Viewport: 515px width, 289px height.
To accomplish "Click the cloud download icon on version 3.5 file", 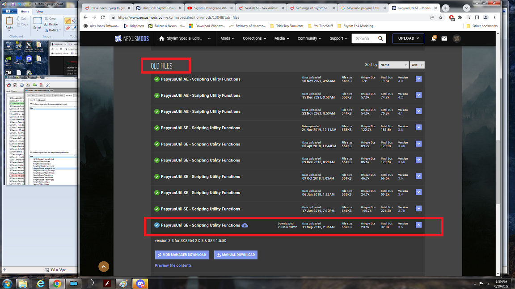I will (x=245, y=225).
